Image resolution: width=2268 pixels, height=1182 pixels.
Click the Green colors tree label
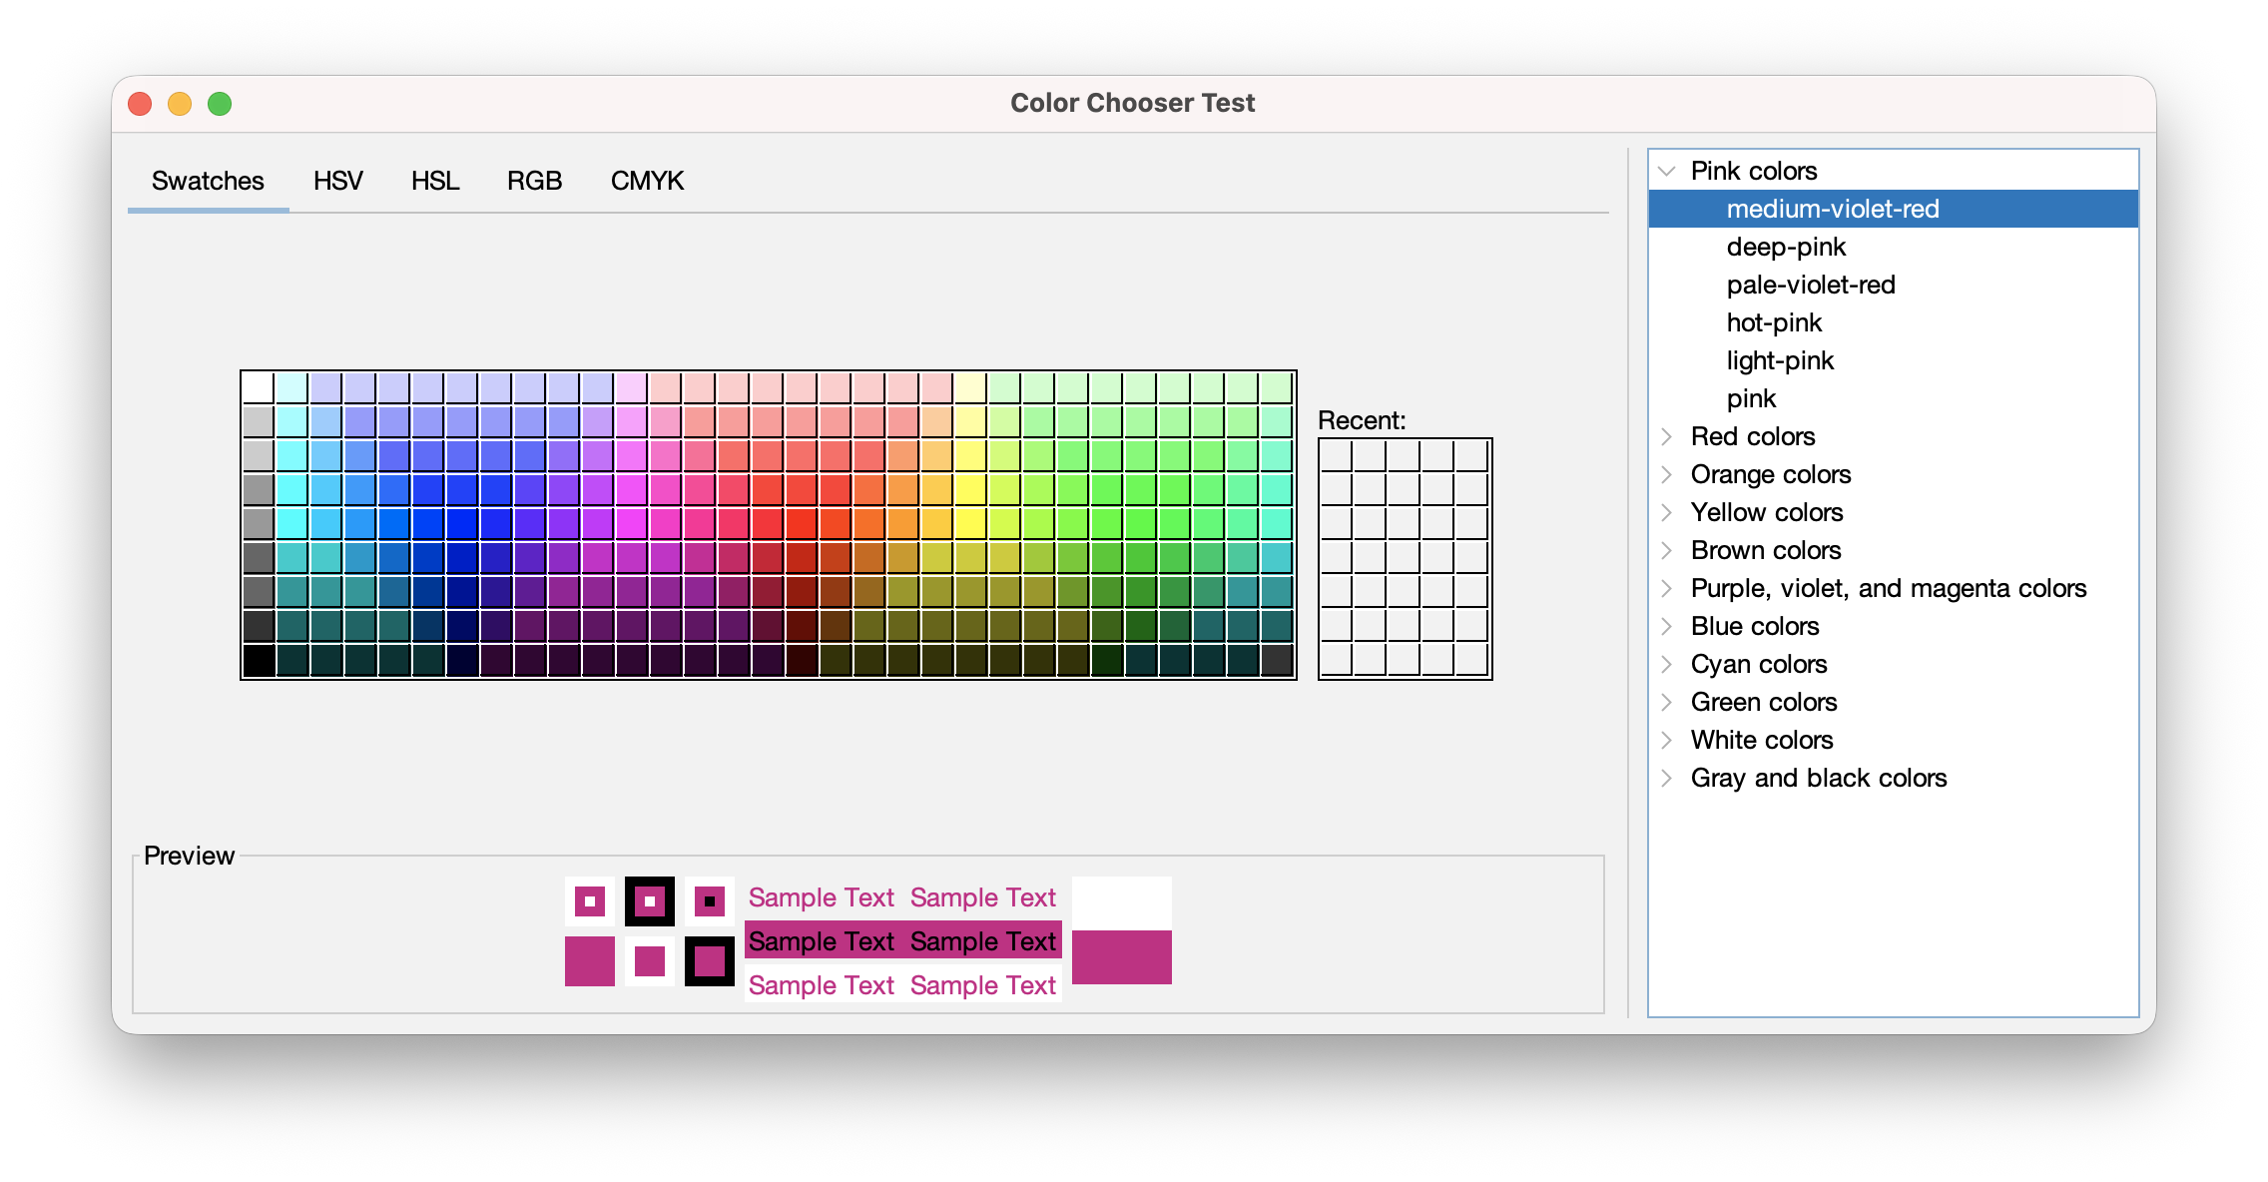pos(1763,702)
